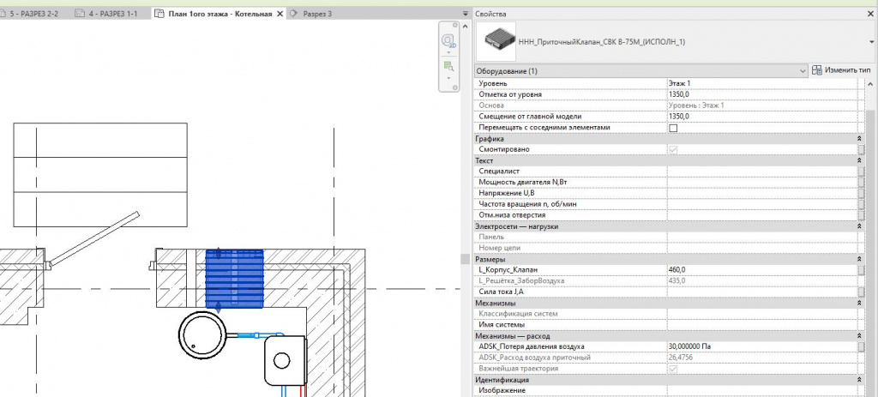Select the round tank symbol in the plan

click(202, 334)
